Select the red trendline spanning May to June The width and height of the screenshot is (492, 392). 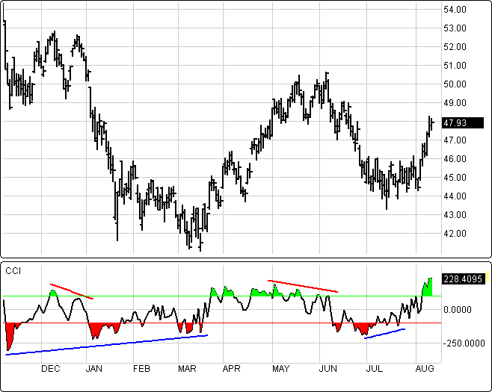click(303, 286)
